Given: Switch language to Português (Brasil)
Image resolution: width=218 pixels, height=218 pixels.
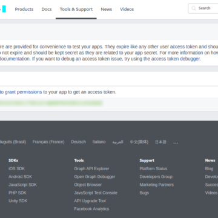Looking at the screenshot, I should (13, 142).
